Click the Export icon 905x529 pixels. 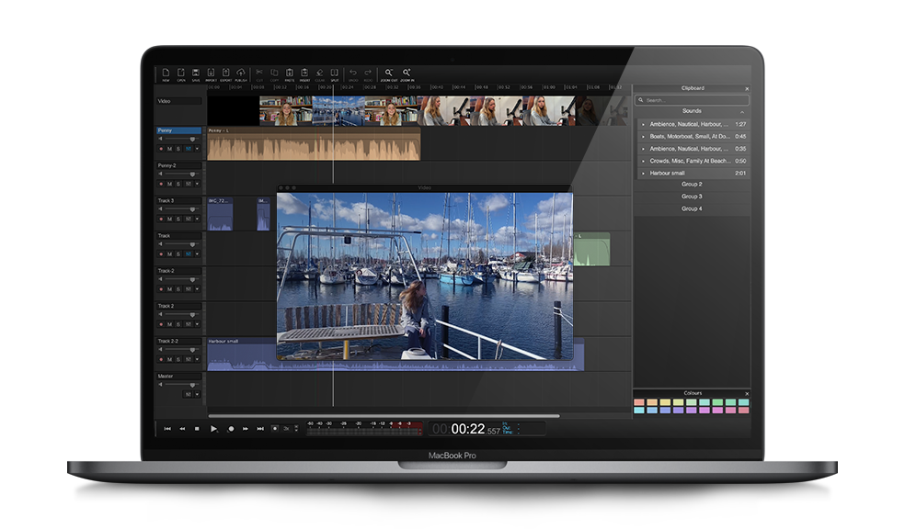[225, 73]
